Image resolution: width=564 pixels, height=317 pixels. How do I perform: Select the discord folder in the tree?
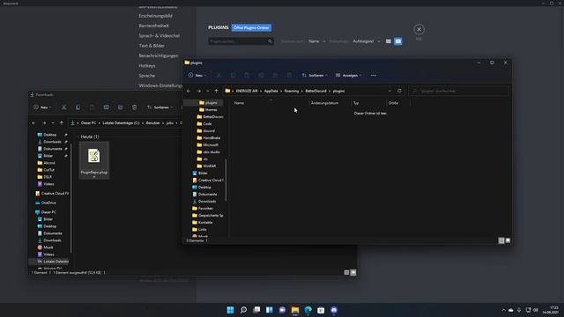click(x=206, y=131)
